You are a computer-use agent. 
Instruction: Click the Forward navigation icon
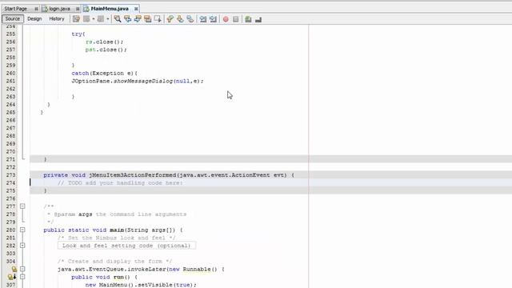pyautogui.click(x=101, y=19)
